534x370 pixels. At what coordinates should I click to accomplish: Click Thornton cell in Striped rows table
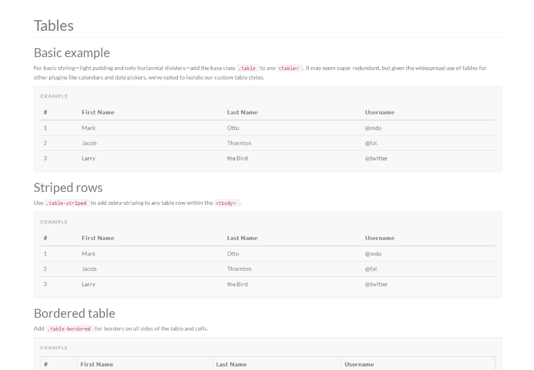click(239, 269)
